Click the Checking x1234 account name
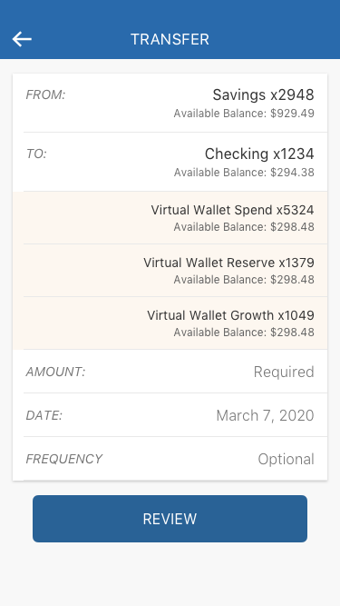Image resolution: width=340 pixels, height=606 pixels. [259, 154]
